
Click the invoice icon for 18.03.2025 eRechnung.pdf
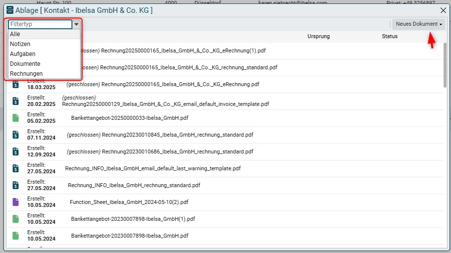pos(15,85)
